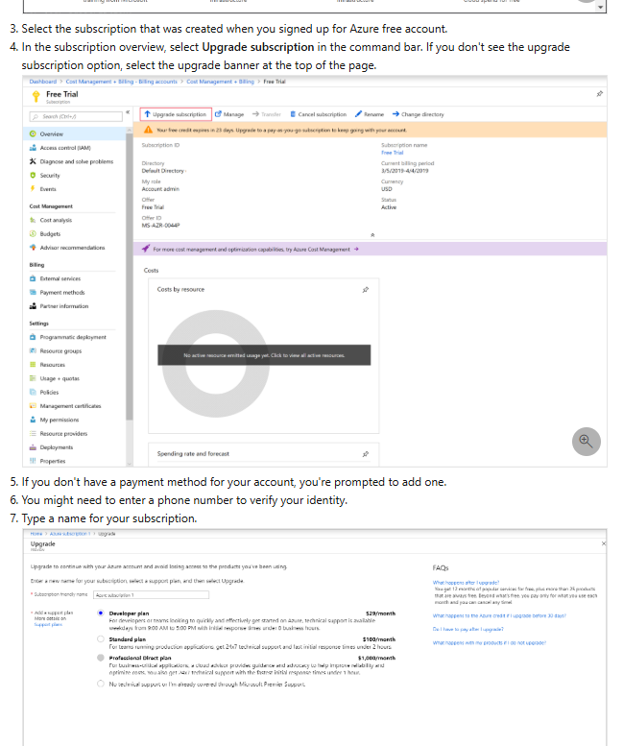623x746 pixels.
Task: Click the Dashboard breadcrumb
Action: click(43, 82)
